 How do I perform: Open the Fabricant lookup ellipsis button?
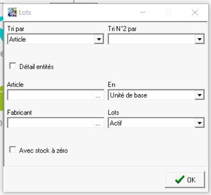98,123
